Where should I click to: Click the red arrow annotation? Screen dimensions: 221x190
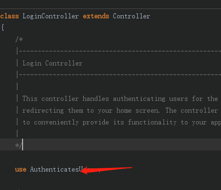coord(106,170)
